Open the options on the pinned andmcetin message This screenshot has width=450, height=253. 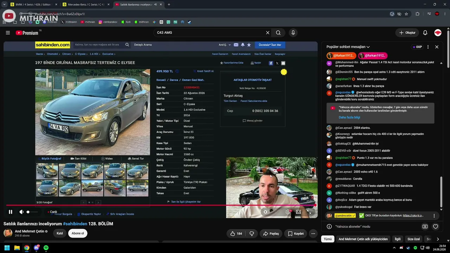pos(434,216)
